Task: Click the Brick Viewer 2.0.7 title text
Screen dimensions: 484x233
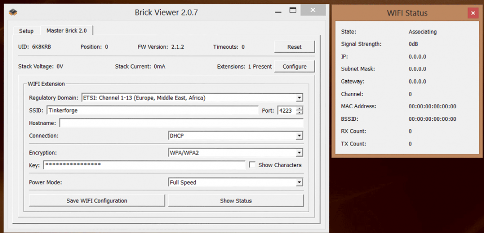Action: (166, 13)
